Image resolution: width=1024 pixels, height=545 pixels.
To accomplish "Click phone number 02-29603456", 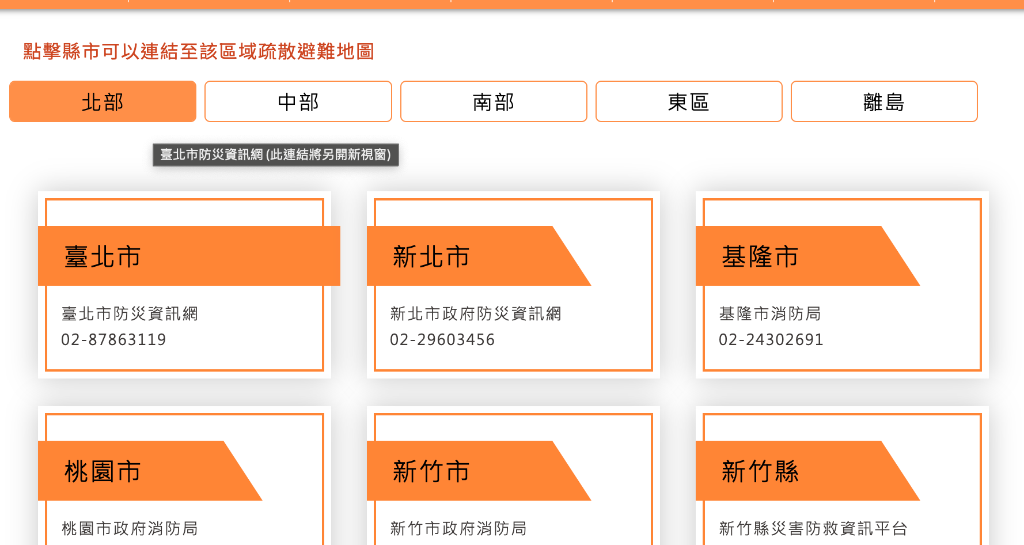I will coord(442,339).
